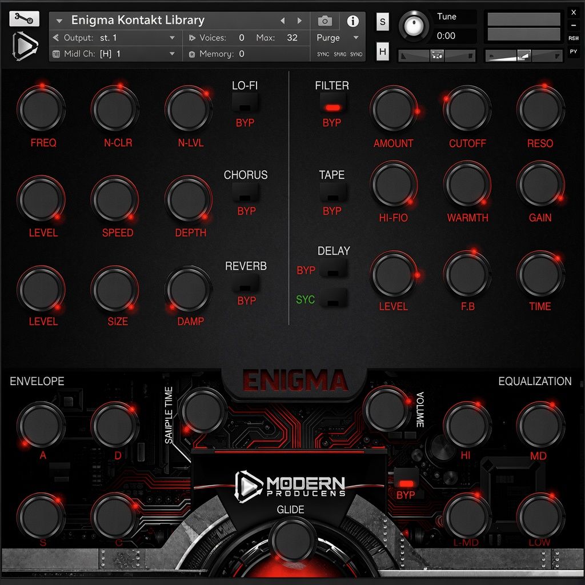Click the SAMPLE TIME knob
The width and height of the screenshot is (585, 585).
click(x=203, y=411)
